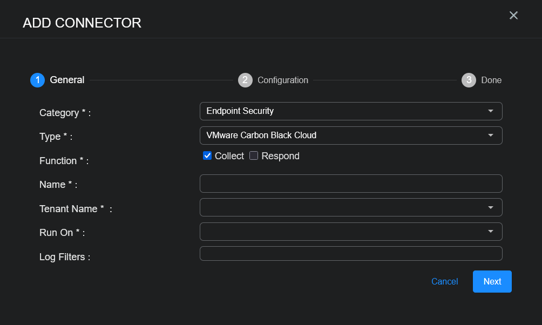Jump to the Done step label
The height and width of the screenshot is (325, 542).
[x=491, y=80]
